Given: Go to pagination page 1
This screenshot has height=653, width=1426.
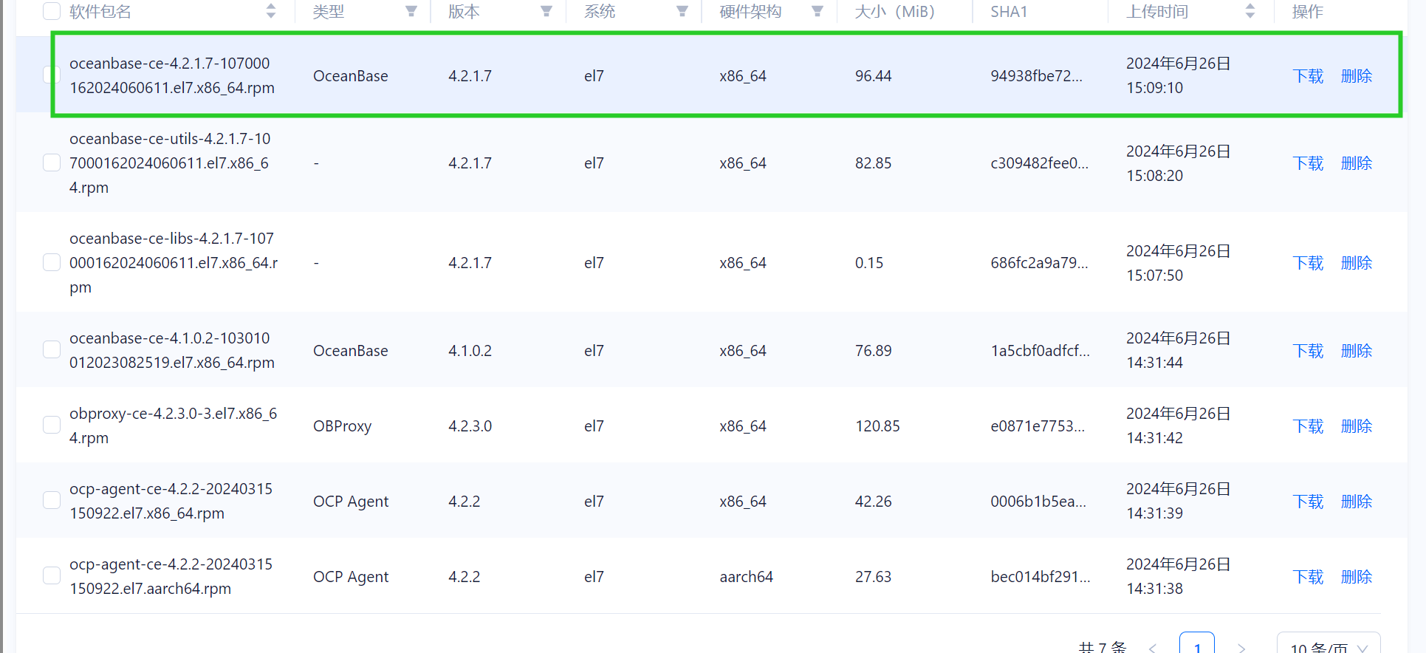Looking at the screenshot, I should 1197,644.
